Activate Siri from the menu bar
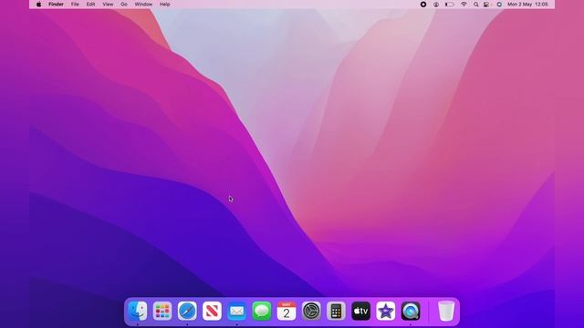 [499, 5]
